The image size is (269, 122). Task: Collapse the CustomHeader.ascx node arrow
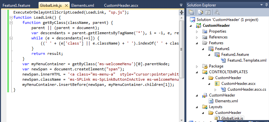coord(209,84)
